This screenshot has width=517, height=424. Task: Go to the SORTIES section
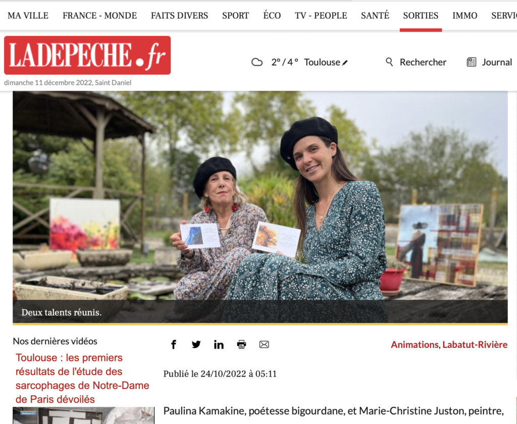pos(421,16)
